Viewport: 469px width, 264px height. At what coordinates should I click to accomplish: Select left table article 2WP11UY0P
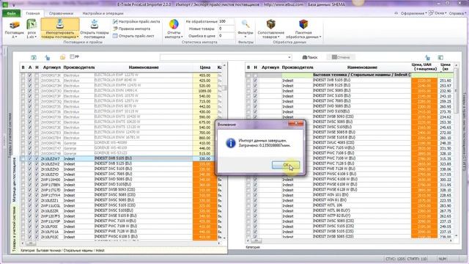click(x=51, y=221)
